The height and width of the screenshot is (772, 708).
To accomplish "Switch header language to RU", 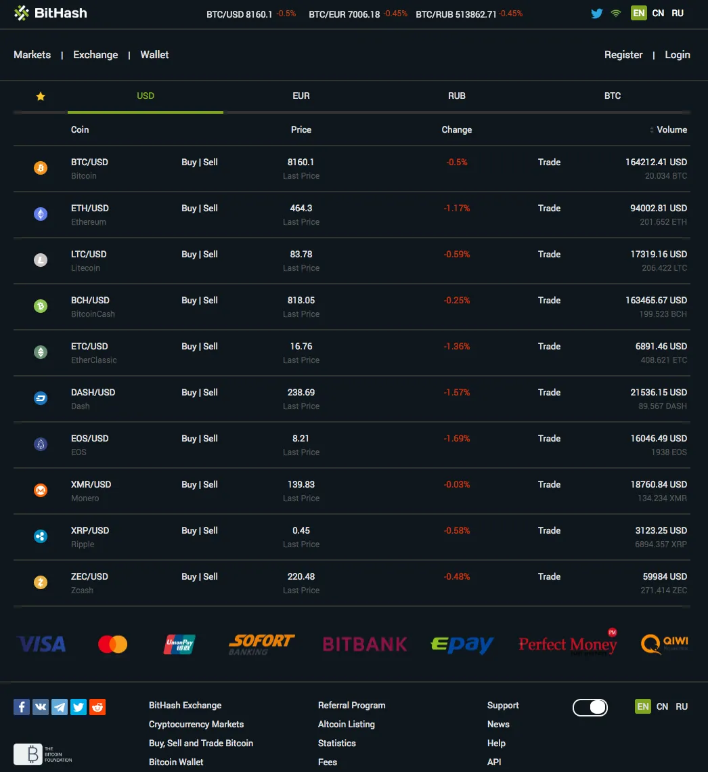I will coord(678,14).
